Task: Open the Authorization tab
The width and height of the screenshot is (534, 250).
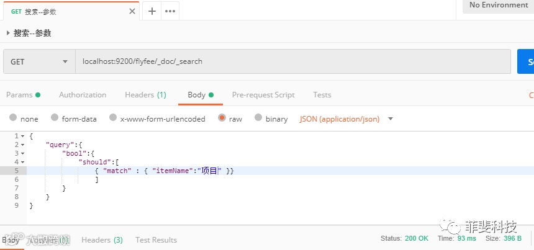Action: (83, 95)
